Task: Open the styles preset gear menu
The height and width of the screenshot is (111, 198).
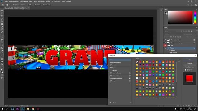Action: pos(179,61)
